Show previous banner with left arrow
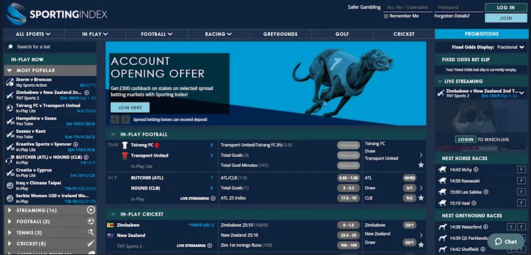 115,119
